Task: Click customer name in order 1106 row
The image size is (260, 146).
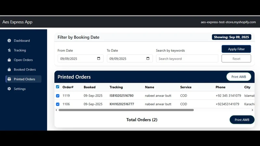Action: click(x=158, y=104)
